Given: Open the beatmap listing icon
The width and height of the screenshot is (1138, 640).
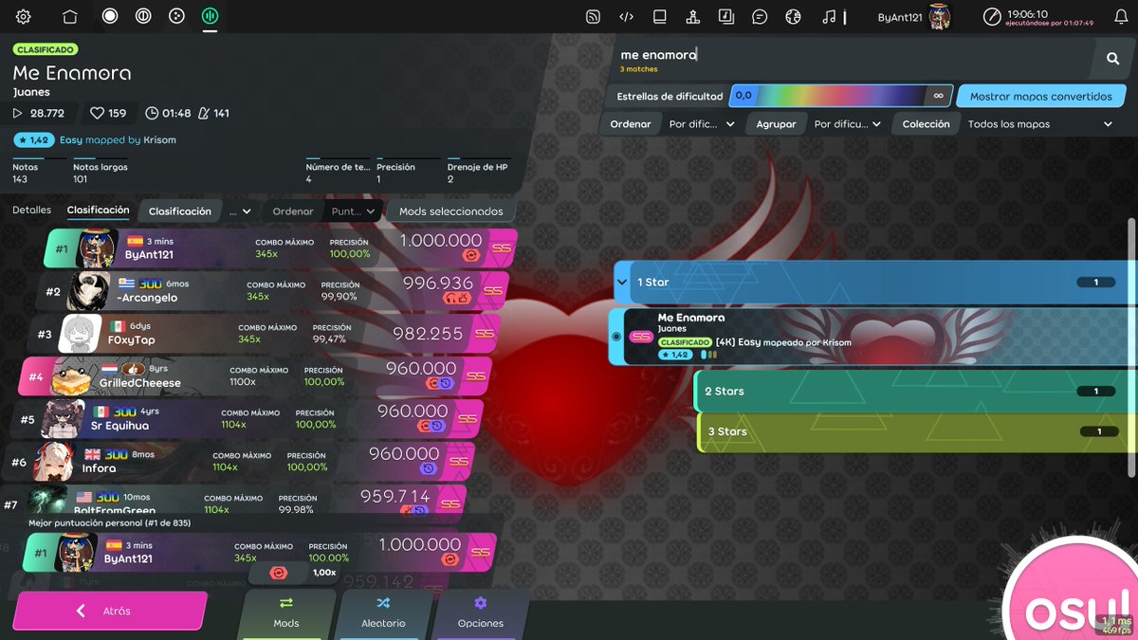Looking at the screenshot, I should [725, 16].
